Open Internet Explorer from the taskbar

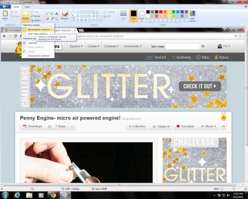[x=17, y=195]
